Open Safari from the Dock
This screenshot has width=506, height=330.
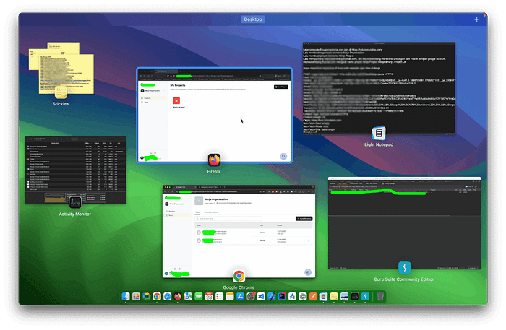click(167, 297)
